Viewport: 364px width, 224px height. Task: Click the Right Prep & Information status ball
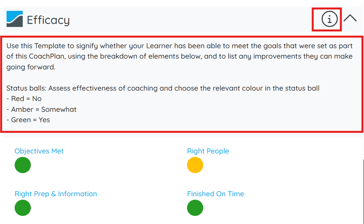tap(23, 208)
